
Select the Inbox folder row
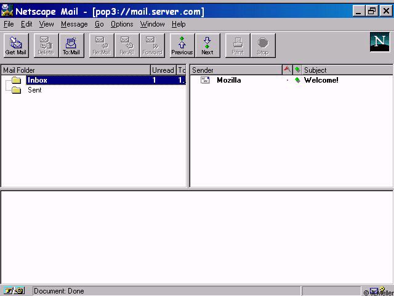click(x=94, y=80)
